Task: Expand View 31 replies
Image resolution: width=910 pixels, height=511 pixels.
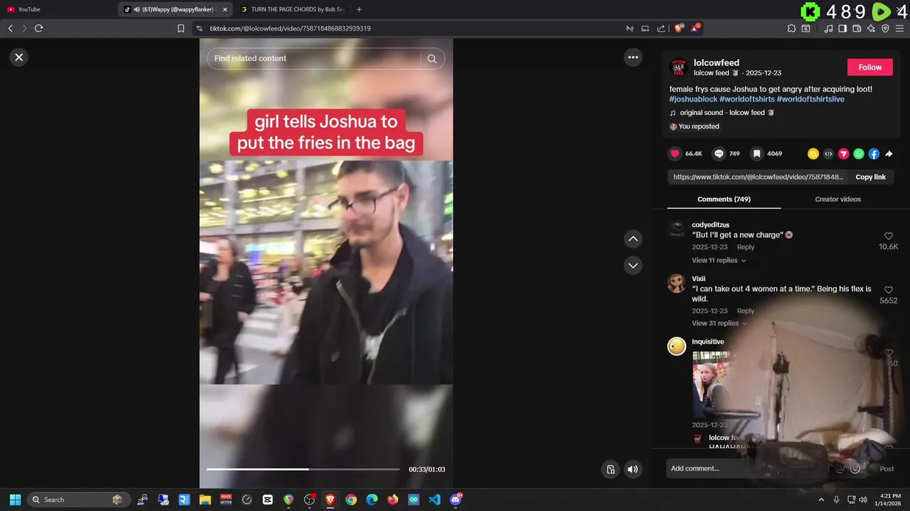Action: (719, 323)
